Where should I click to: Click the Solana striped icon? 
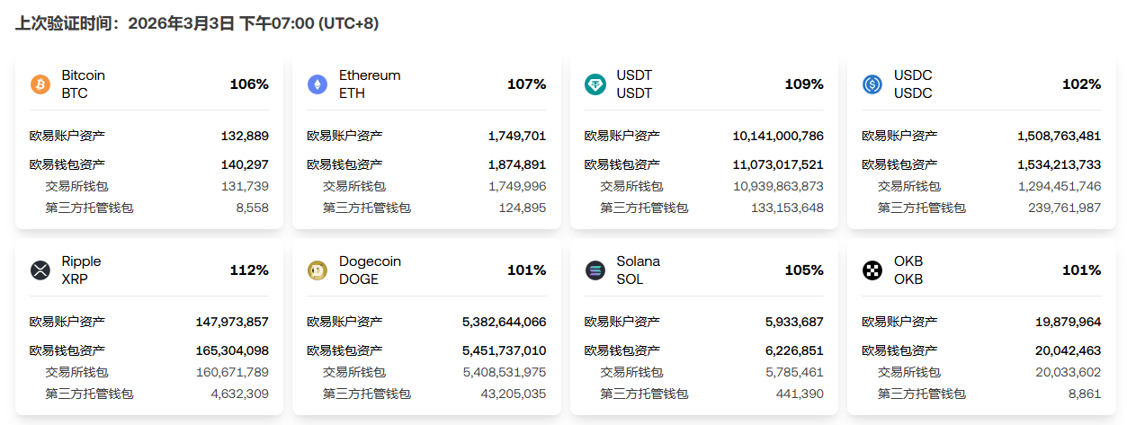595,270
